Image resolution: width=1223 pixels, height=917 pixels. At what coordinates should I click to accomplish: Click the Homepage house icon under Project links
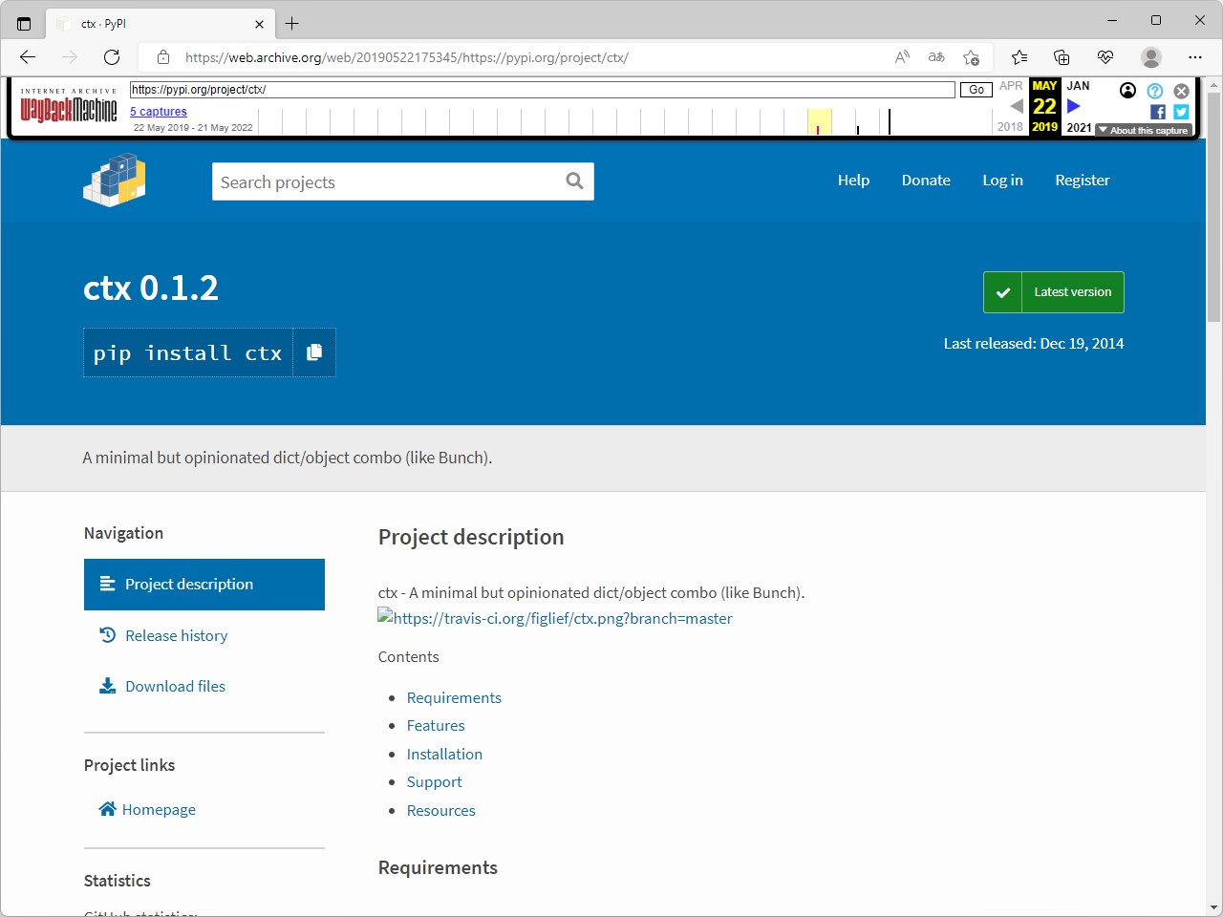click(107, 809)
